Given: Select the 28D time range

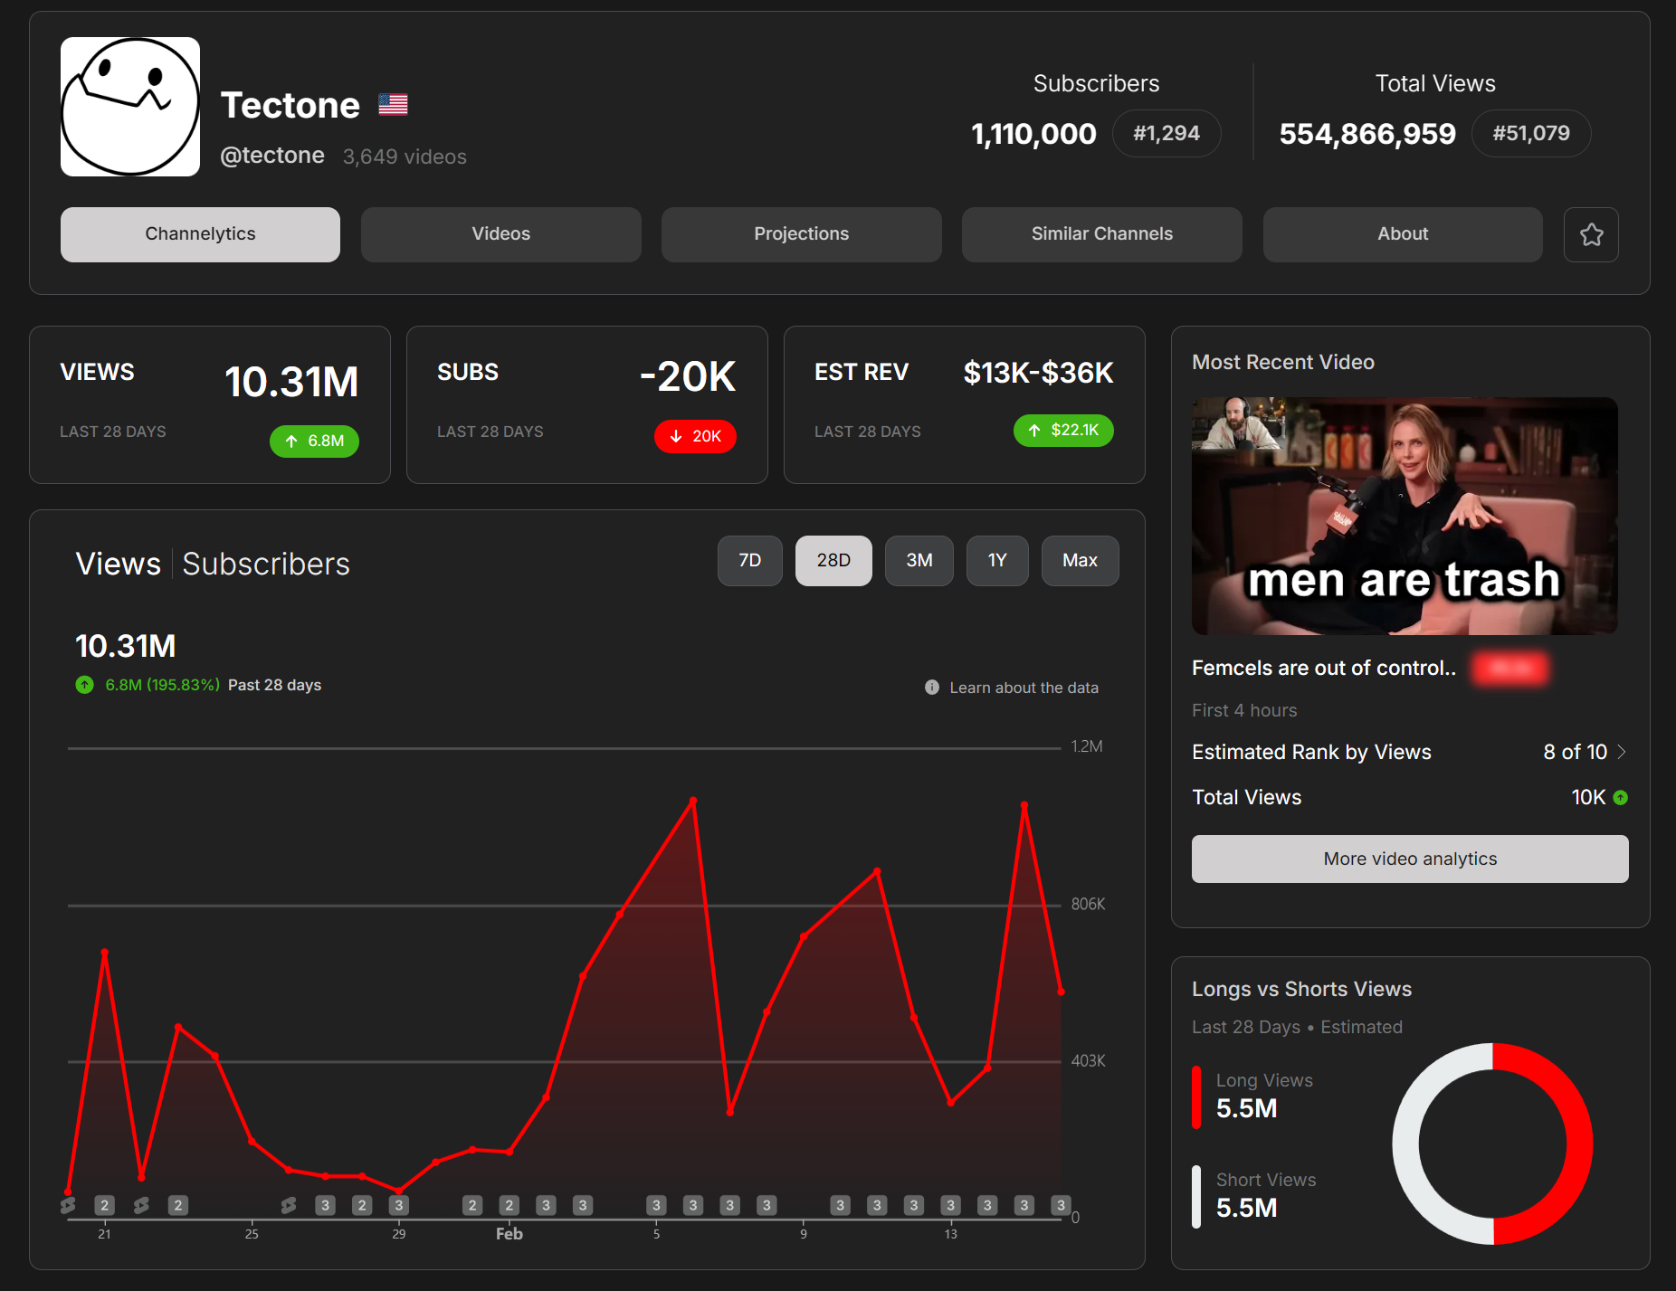Looking at the screenshot, I should coord(833,561).
